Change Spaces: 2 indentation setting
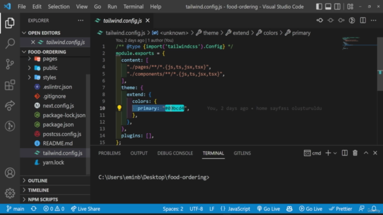The height and width of the screenshot is (215, 383). tap(173, 209)
